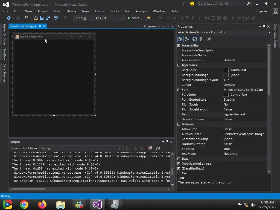The width and height of the screenshot is (280, 210).
Task: Open the Format menu
Action: coord(100,11)
